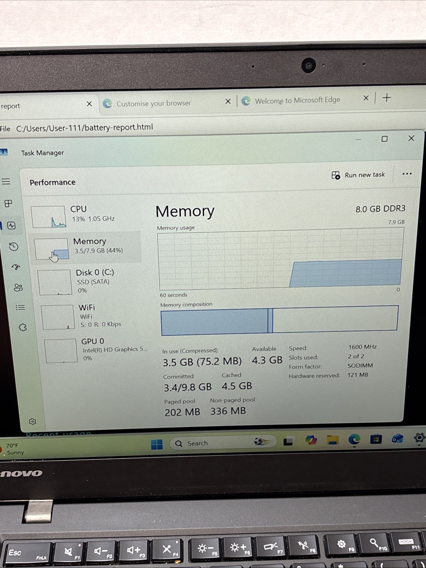Click the 8.0 GB DDR3 label

(380, 209)
